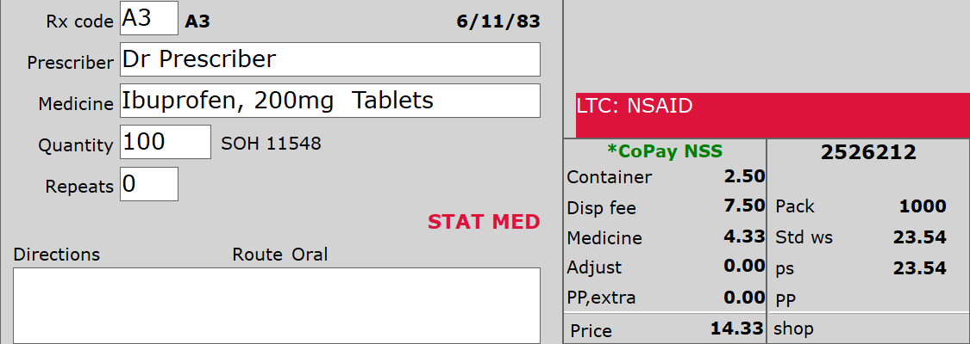Click the SOH 11548 stock text
The width and height of the screenshot is (970, 344).
tap(271, 144)
